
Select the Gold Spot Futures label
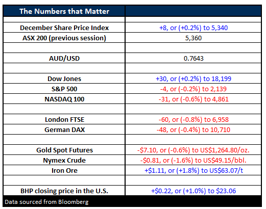point(64,150)
